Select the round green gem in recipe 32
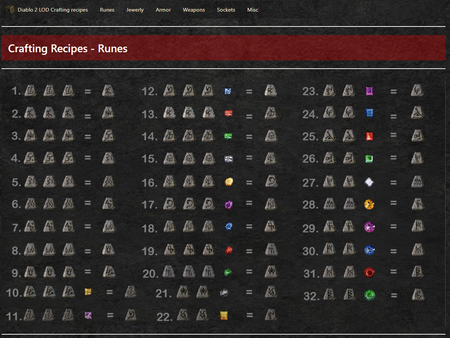The width and height of the screenshot is (450, 338). [370, 295]
